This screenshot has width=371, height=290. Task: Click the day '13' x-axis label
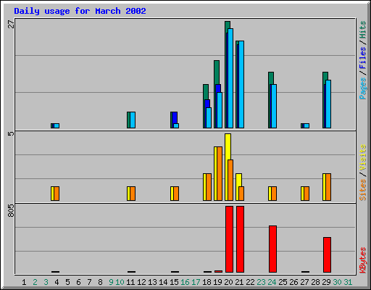point(152,282)
